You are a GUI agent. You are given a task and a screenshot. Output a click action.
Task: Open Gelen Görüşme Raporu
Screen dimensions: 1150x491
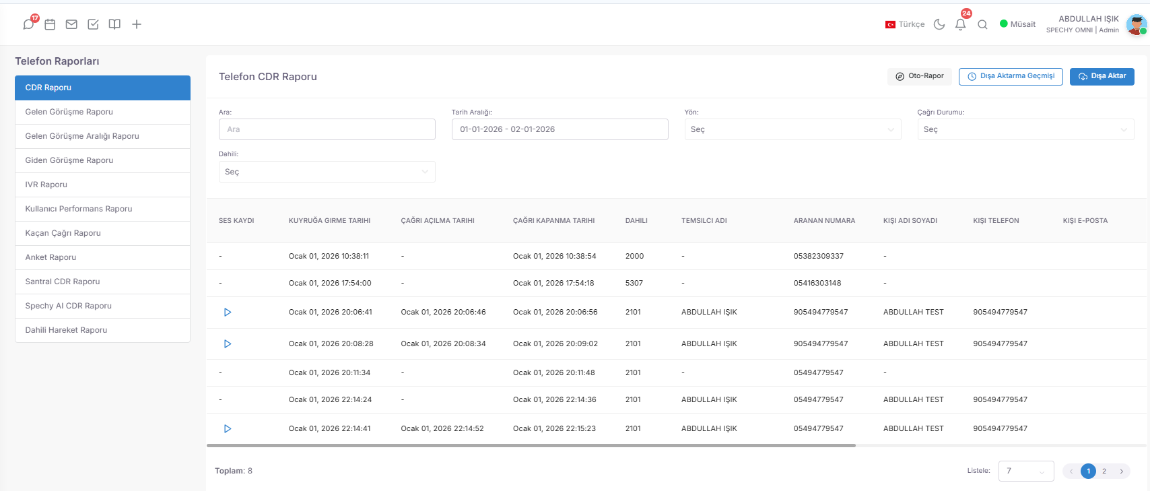click(102, 112)
